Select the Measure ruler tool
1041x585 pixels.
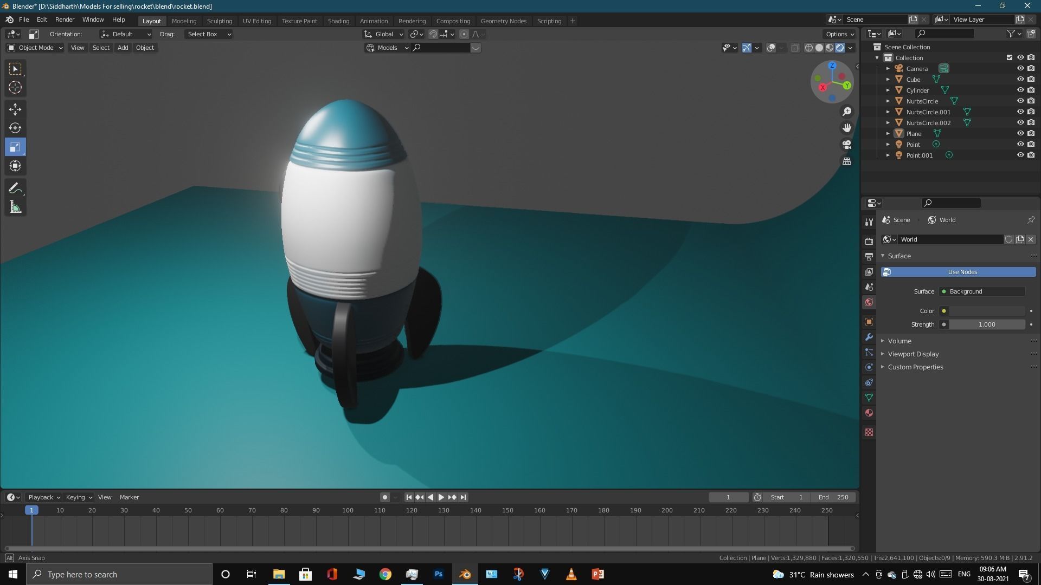(15, 207)
